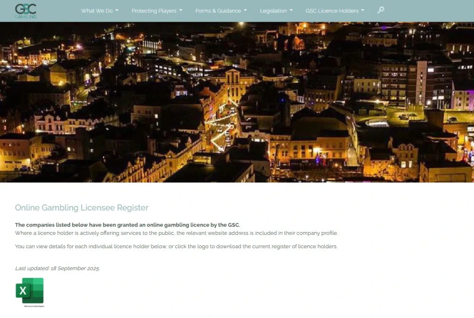The height and width of the screenshot is (318, 474).
Task: Click the GSC Gambling logo
Action: click(25, 11)
